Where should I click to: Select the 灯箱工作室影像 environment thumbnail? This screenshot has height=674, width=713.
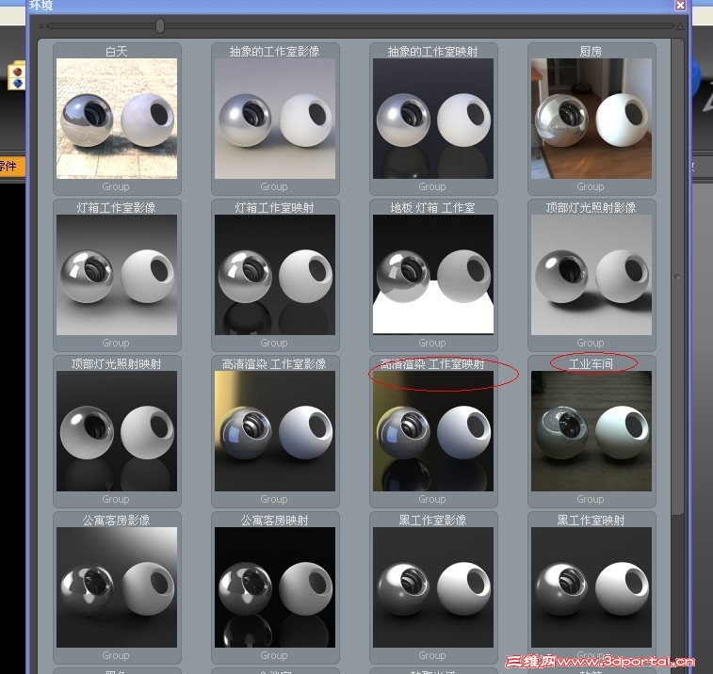coord(117,275)
